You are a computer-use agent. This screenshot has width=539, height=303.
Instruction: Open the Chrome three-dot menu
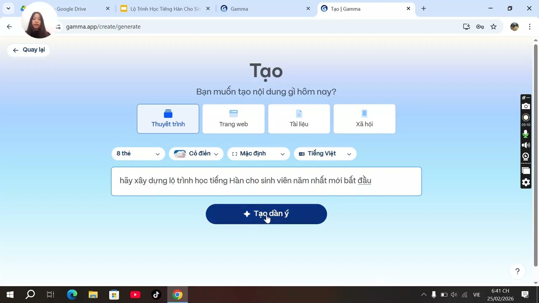pyautogui.click(x=529, y=27)
